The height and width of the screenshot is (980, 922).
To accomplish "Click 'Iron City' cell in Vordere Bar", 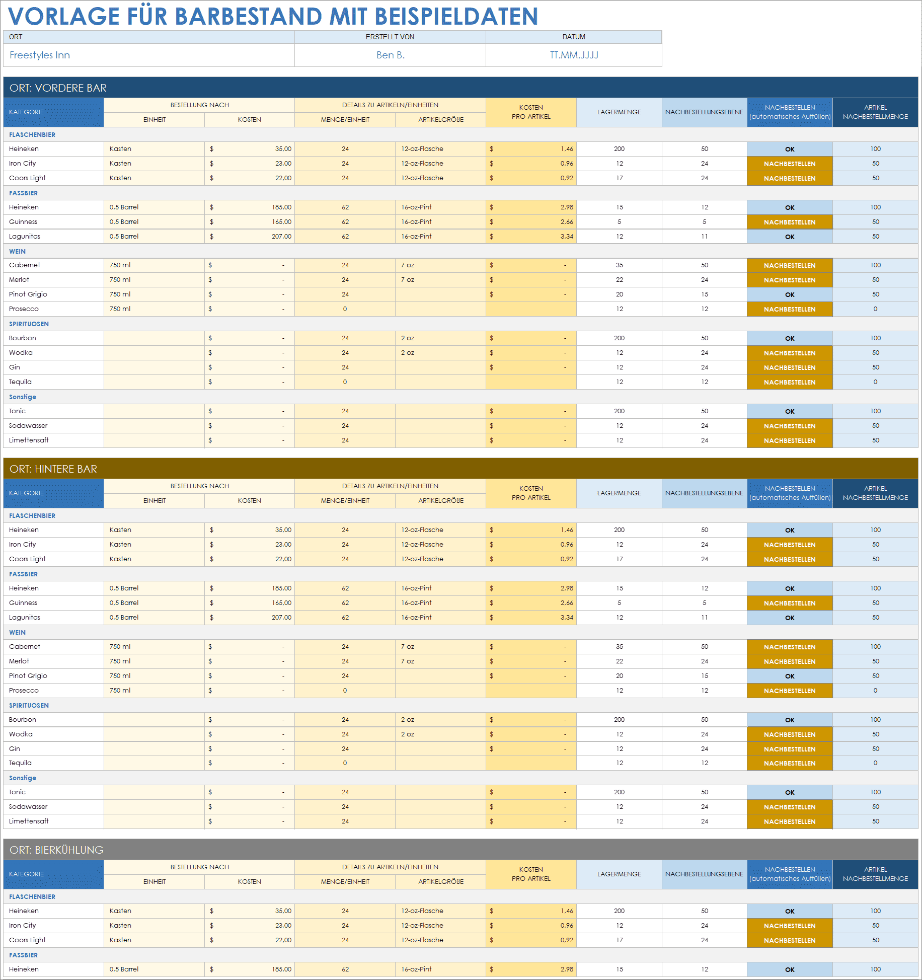I will coord(53,163).
